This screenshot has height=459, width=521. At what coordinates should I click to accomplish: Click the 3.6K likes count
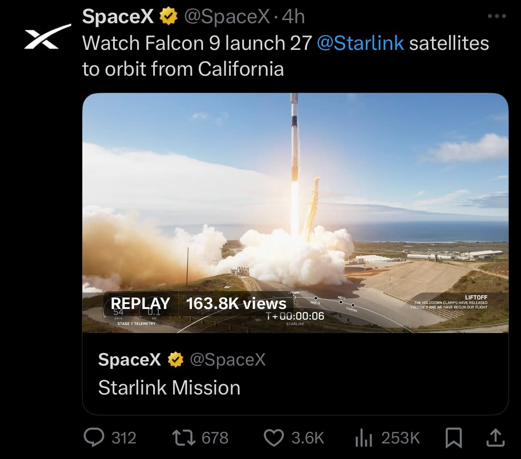click(x=308, y=438)
